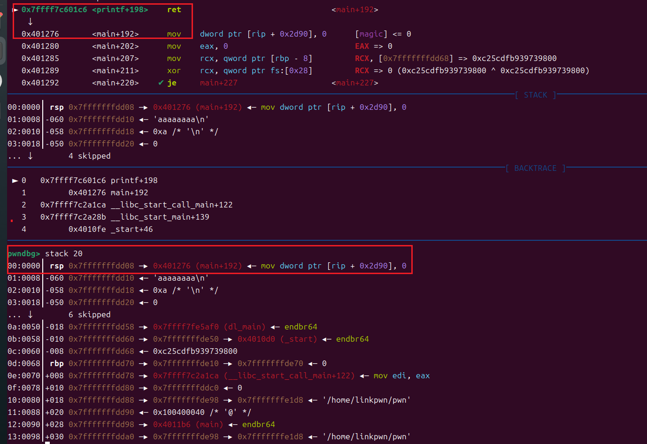Image resolution: width=647 pixels, height=444 pixels.
Task: Click the current instruction arrow beside printf+198
Action: (15, 9)
